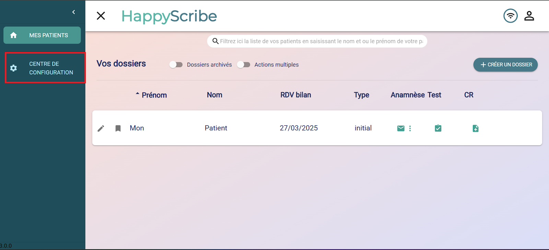
Task: Click the RDV bilan column header
Action: coord(296,95)
